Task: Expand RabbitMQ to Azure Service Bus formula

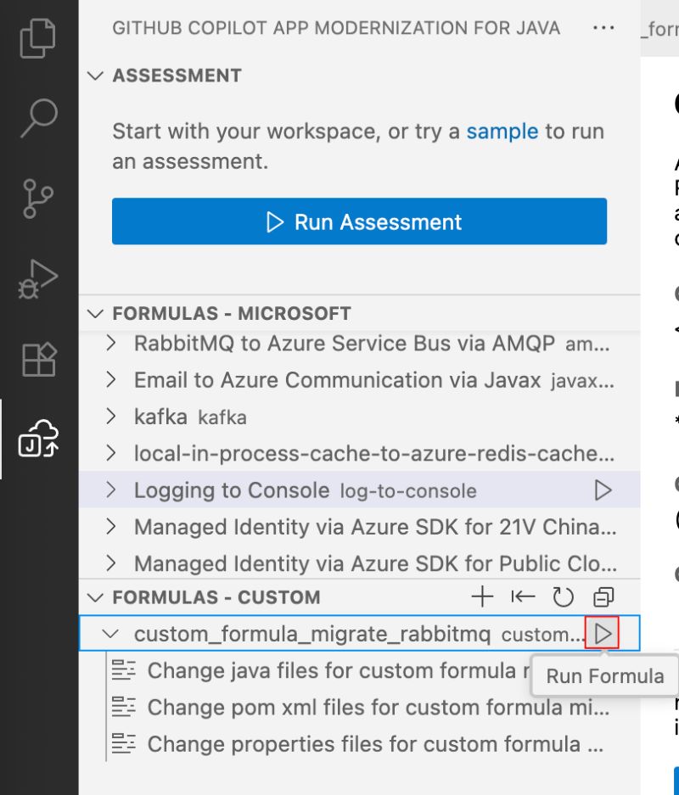Action: pyautogui.click(x=111, y=344)
